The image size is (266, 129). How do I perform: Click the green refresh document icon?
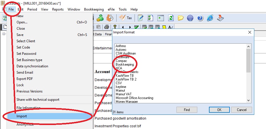point(171,18)
